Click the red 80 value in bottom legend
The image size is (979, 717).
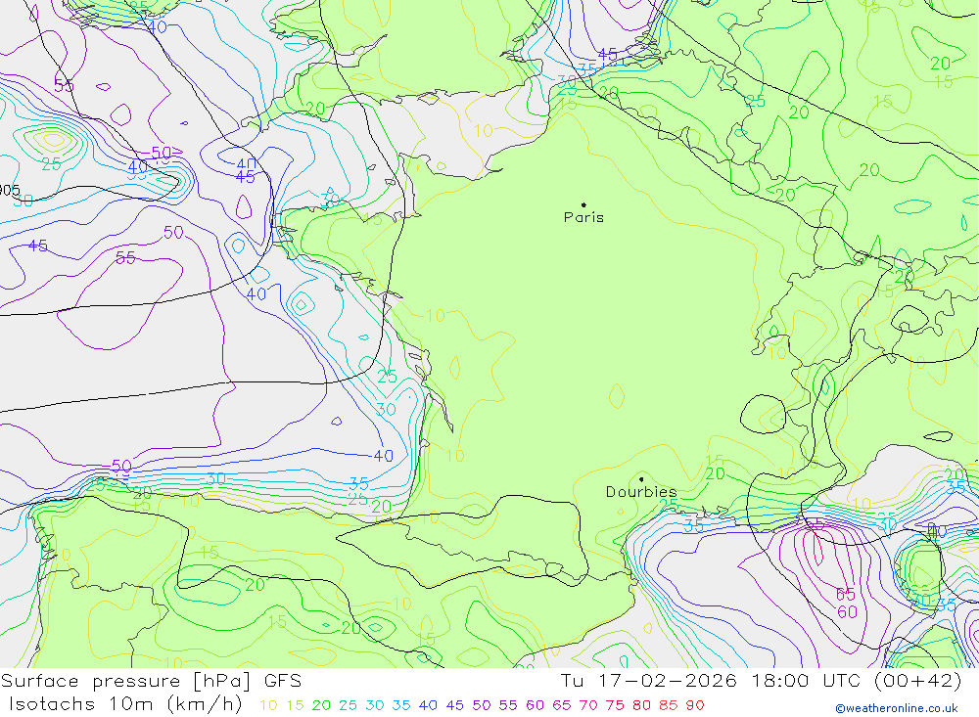coord(642,705)
